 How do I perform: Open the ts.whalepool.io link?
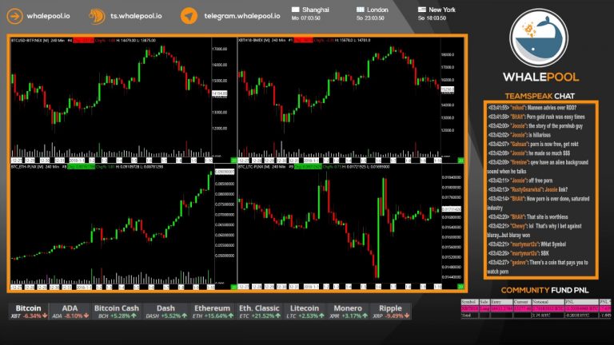click(x=136, y=16)
